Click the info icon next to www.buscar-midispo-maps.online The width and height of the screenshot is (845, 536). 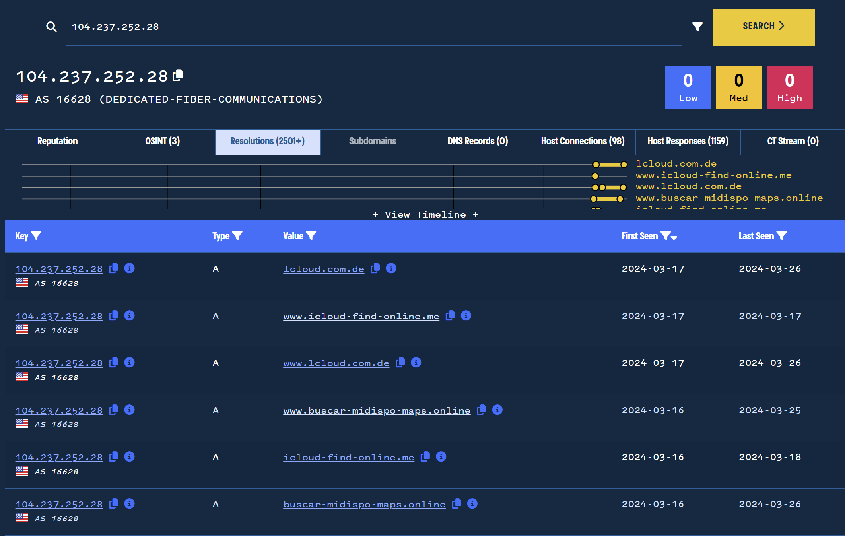point(498,410)
